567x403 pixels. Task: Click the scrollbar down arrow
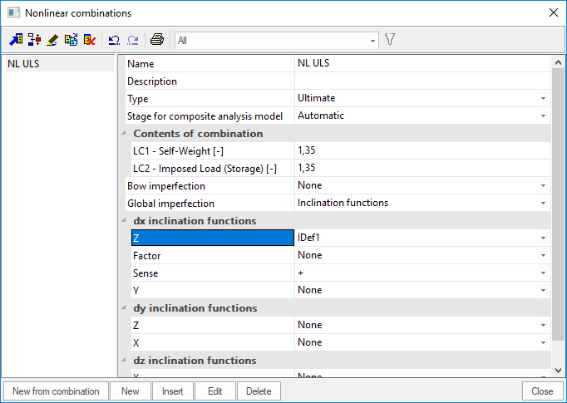tap(559, 371)
